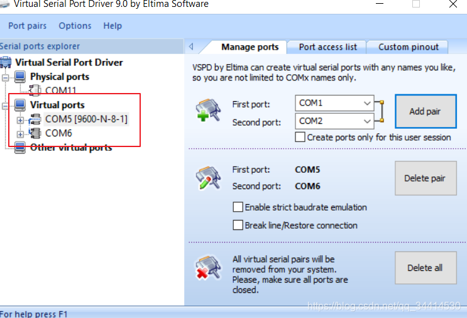The width and height of the screenshot is (467, 318).
Task: Click the COM6 port connector icon
Action: [35, 133]
